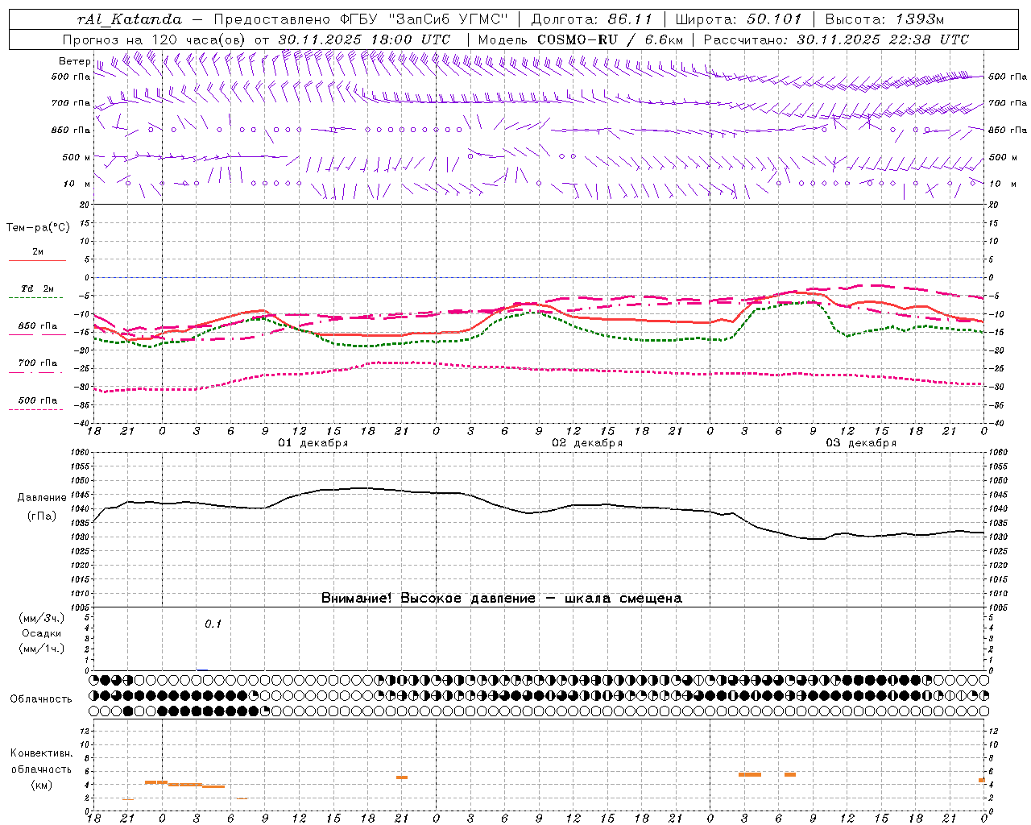Click the (мм/3ч.) precipitation unit label
Viewport: 1031px width, 825px height.
[42, 618]
